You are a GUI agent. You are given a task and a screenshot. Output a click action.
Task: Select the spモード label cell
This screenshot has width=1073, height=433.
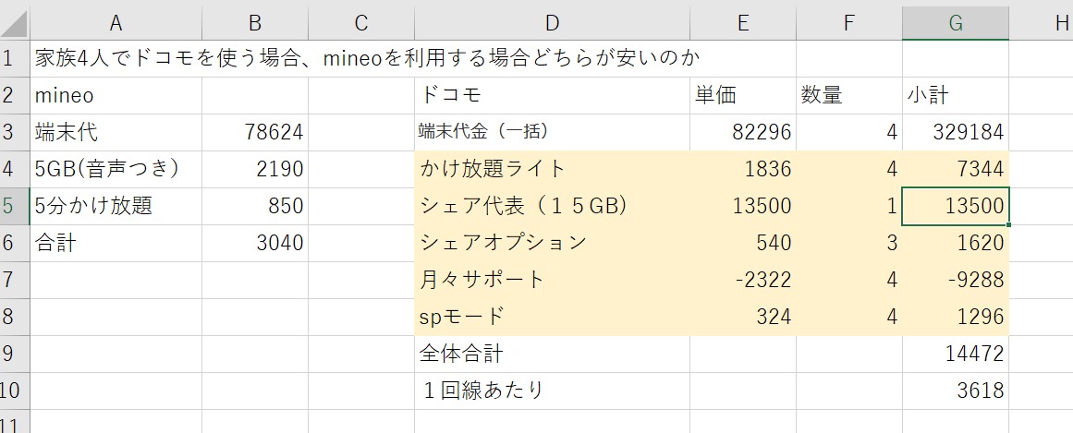click(553, 317)
